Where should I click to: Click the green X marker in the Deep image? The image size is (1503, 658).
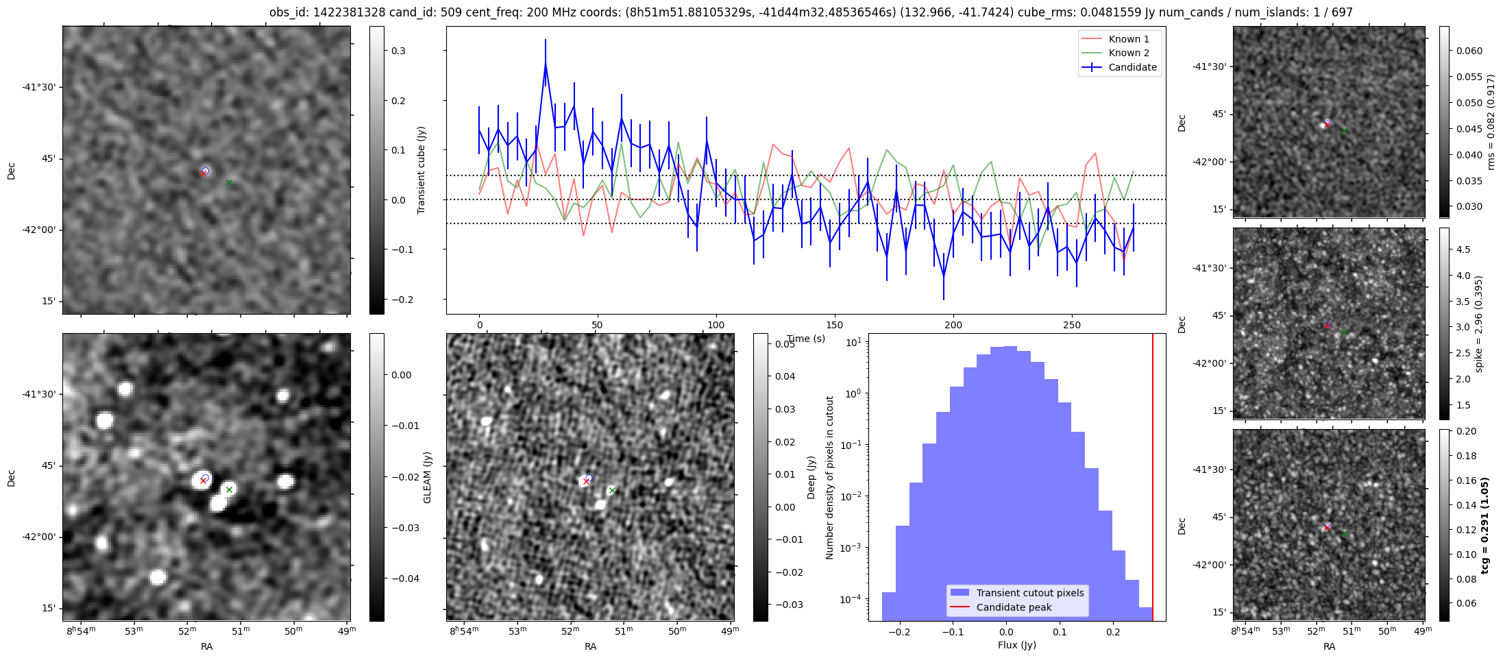click(x=612, y=490)
